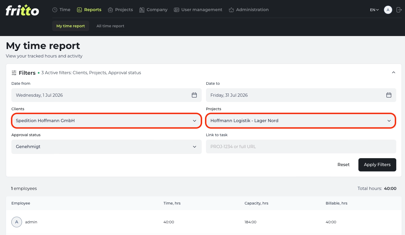Screen dimensions: 405x235
Task: Switch to All time report tab
Action: tap(110, 26)
